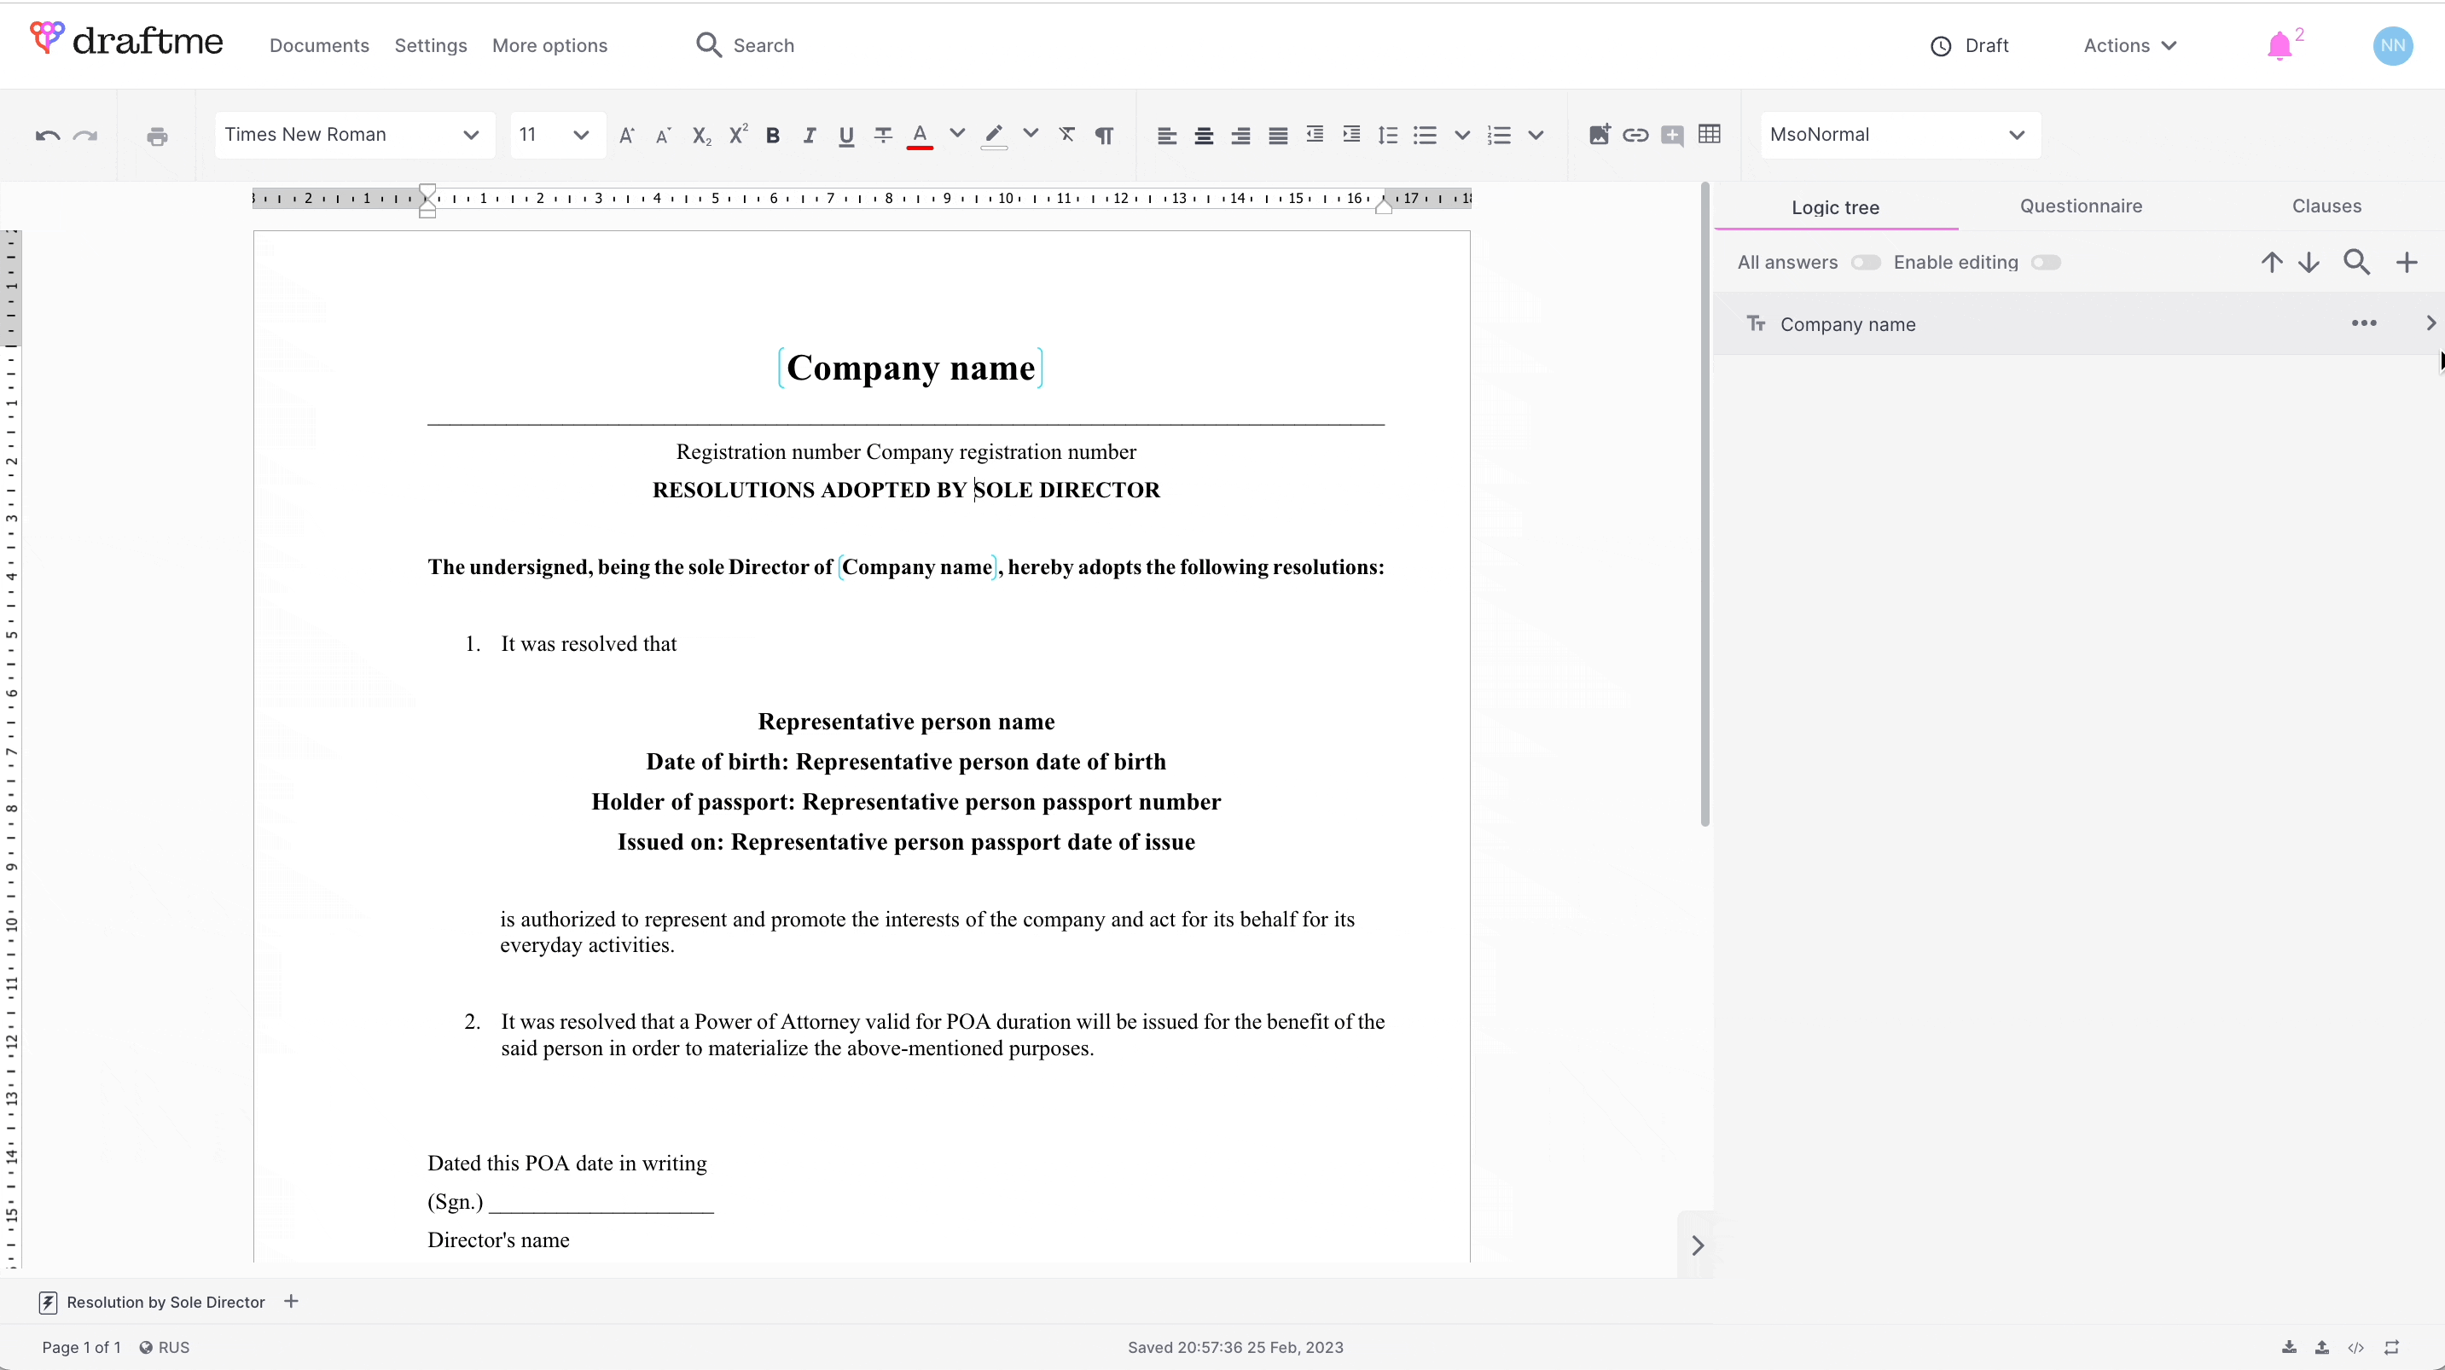This screenshot has width=2445, height=1370.
Task: Click the print icon
Action: 158,136
